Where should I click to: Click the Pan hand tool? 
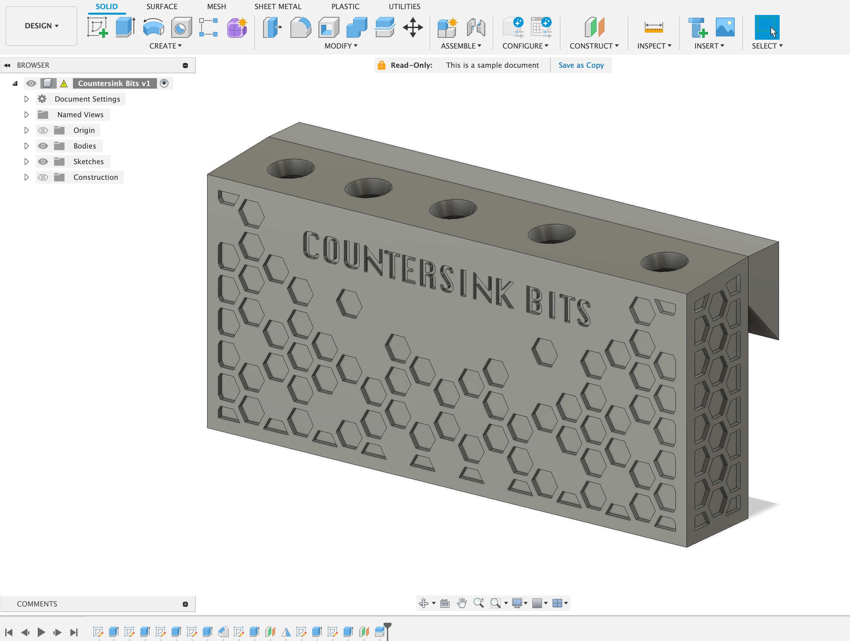tap(461, 603)
